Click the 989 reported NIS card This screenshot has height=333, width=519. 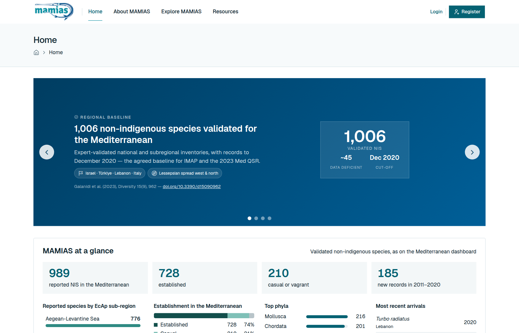point(95,278)
